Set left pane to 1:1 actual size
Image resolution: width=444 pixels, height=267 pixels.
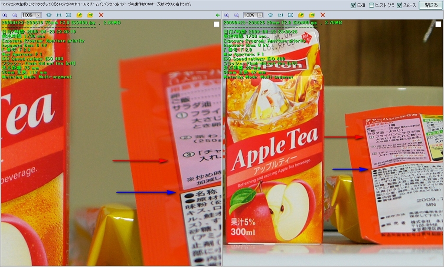click(59, 15)
